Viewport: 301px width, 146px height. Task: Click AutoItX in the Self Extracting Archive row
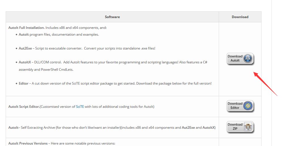(x=209, y=128)
